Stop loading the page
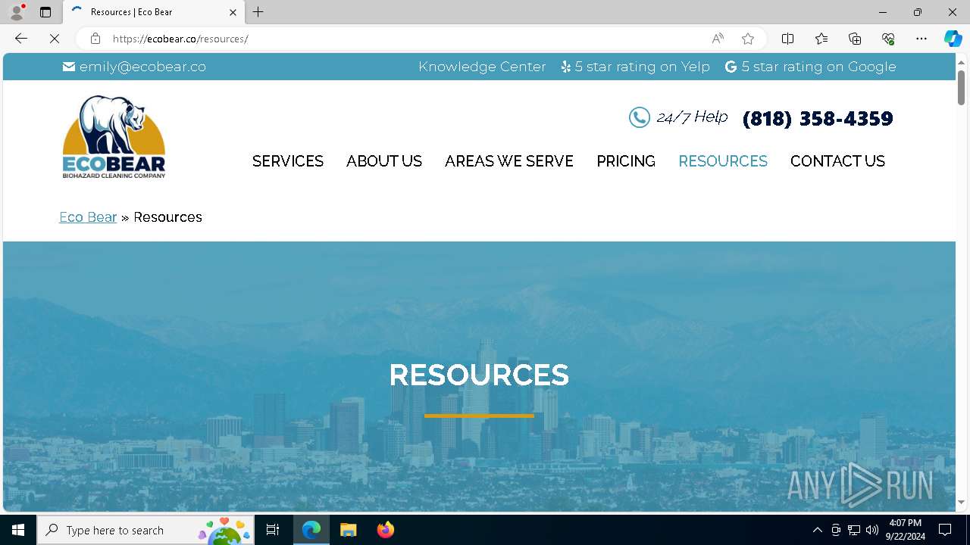Viewport: 970px width, 545px height. click(x=55, y=39)
